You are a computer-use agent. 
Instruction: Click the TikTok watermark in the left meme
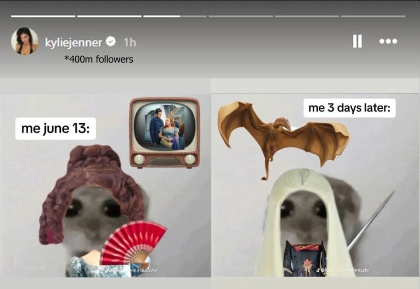(x=131, y=270)
